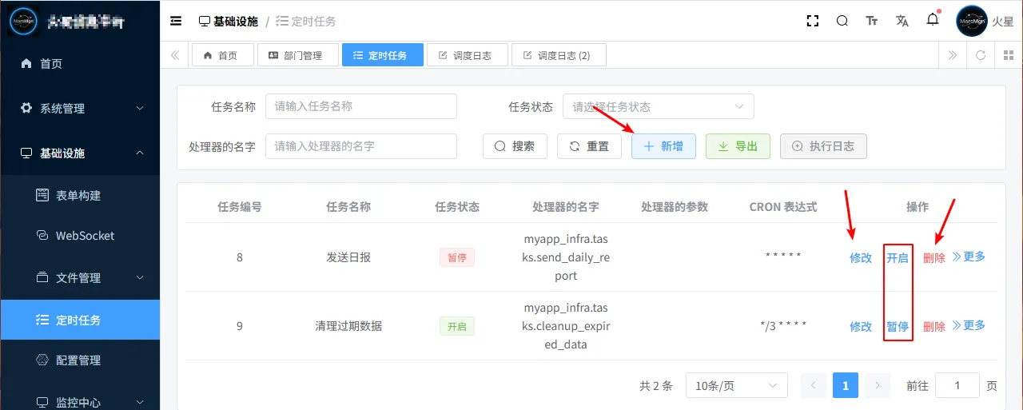Viewport: 1023px width, 410px height.
Task: Click 修改 for task 清理过期数据
Action: click(x=861, y=327)
